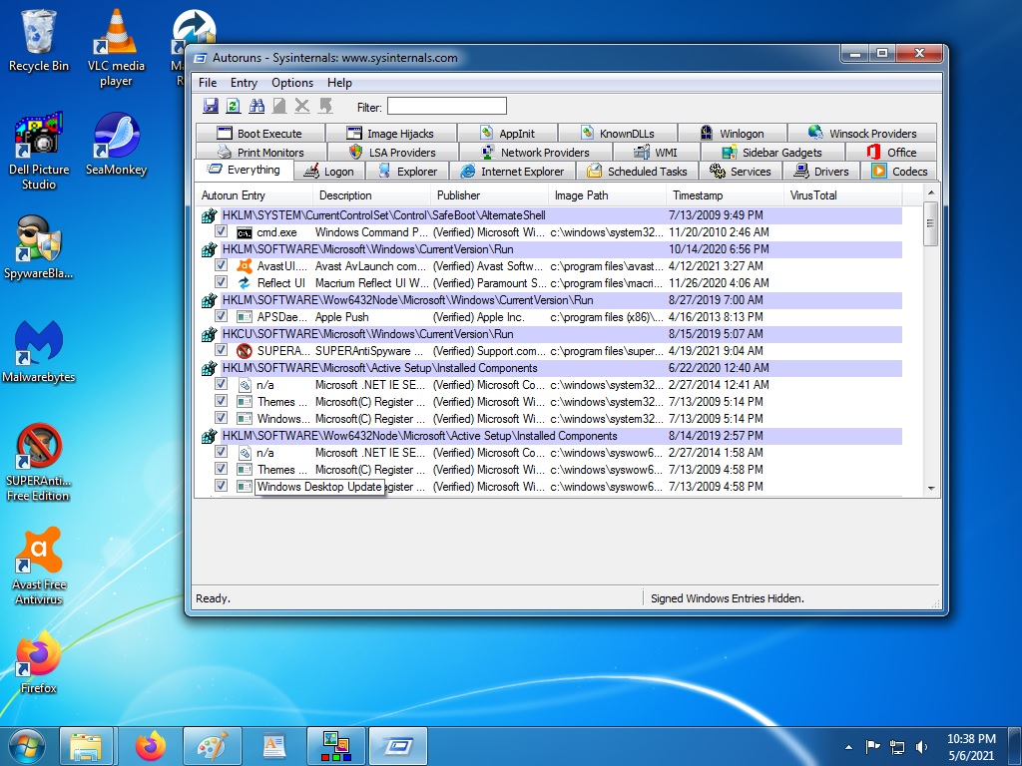1022x766 pixels.
Task: Switch to the Scheduled Tasks tab
Action: tap(638, 172)
